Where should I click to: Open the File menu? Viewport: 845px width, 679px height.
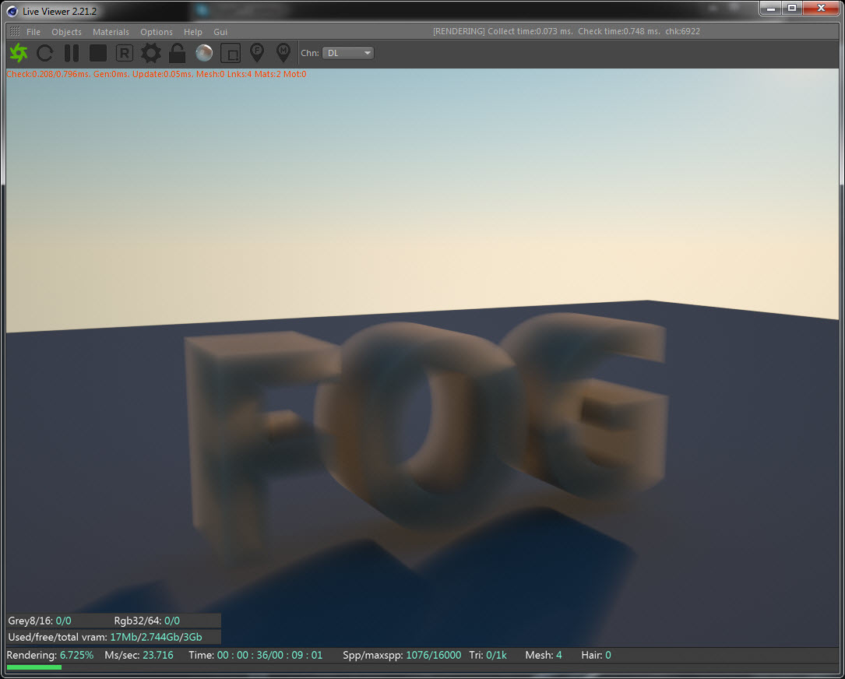(x=33, y=32)
